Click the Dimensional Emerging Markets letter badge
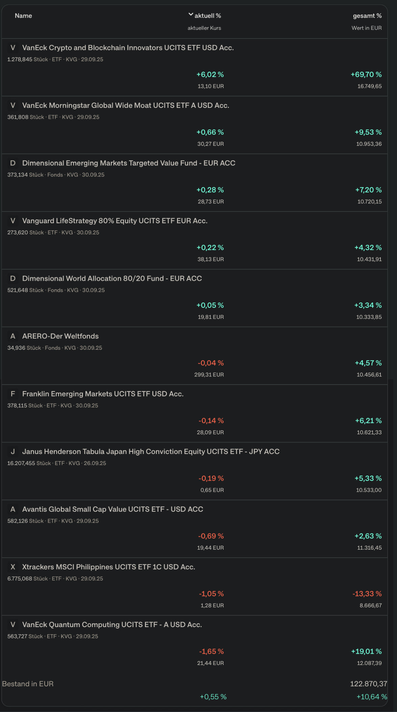The height and width of the screenshot is (712, 397). pos(13,163)
